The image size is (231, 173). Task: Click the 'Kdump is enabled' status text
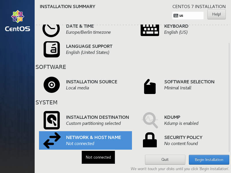click(181, 123)
